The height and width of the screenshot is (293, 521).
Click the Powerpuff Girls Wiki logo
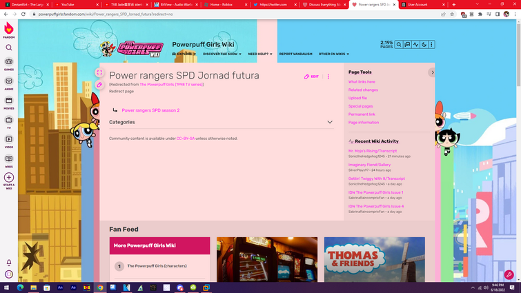pos(132,49)
